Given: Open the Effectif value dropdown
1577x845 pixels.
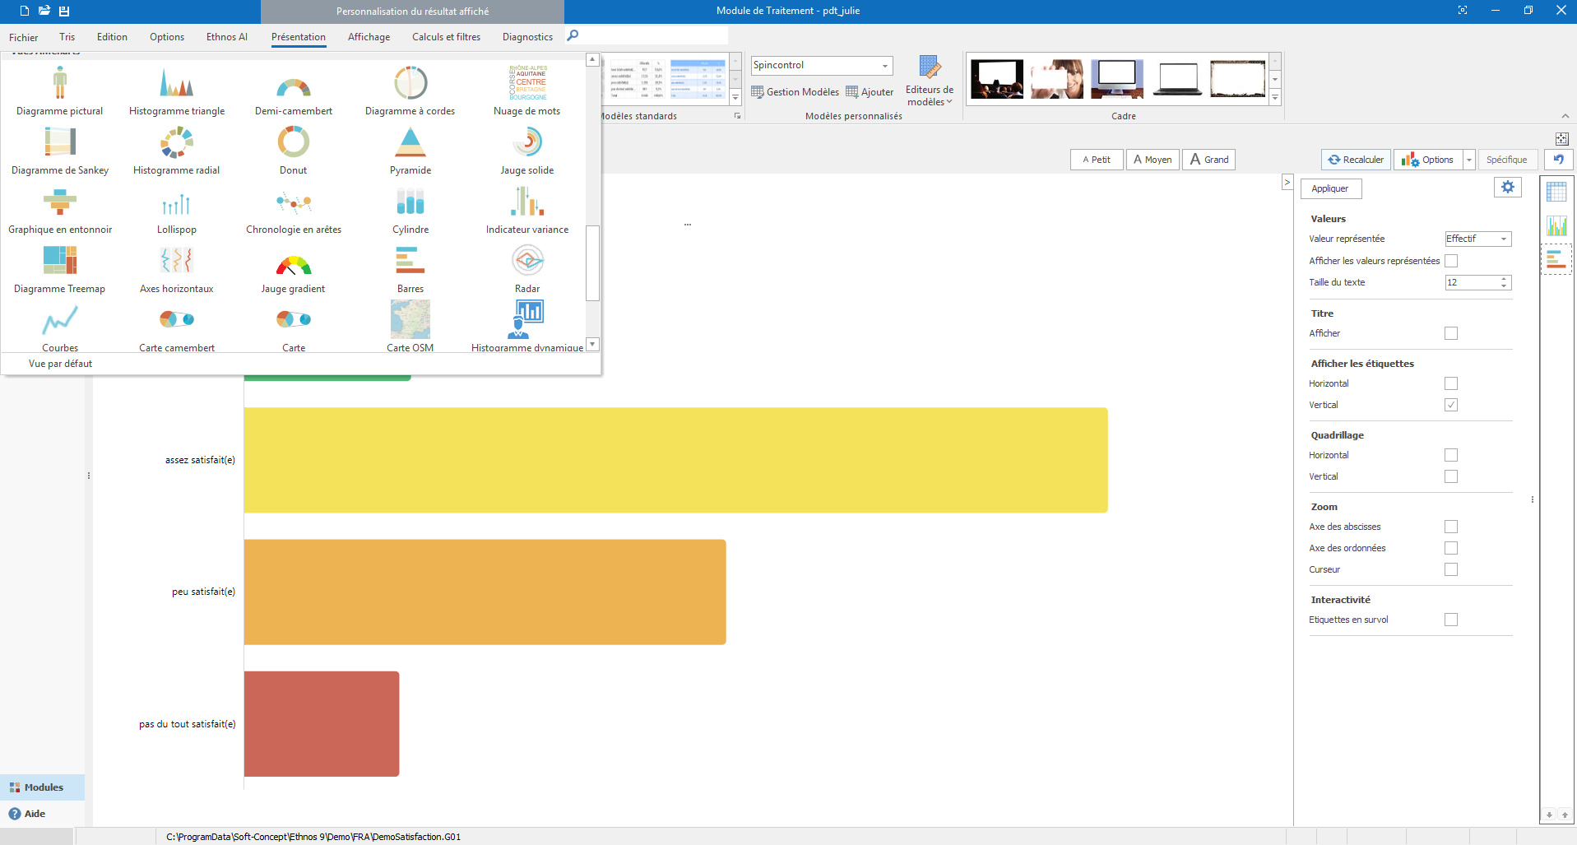Looking at the screenshot, I should tap(1502, 239).
